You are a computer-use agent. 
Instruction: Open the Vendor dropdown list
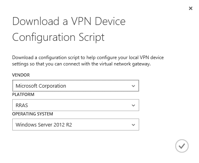76,86
